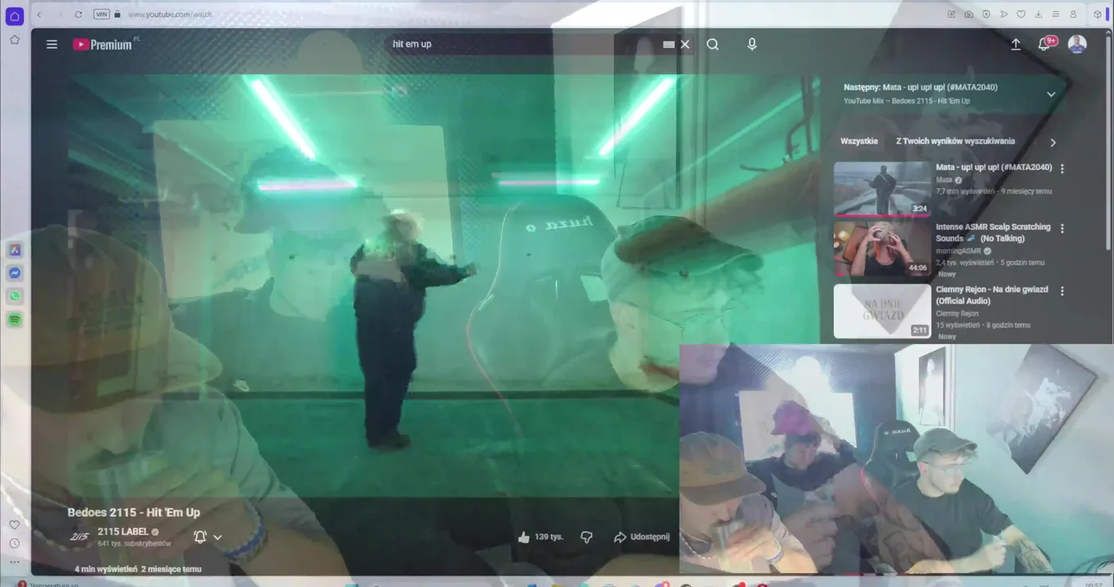Expand the playlist panel 'Następny' chevron
This screenshot has width=1114, height=587.
coord(1051,94)
